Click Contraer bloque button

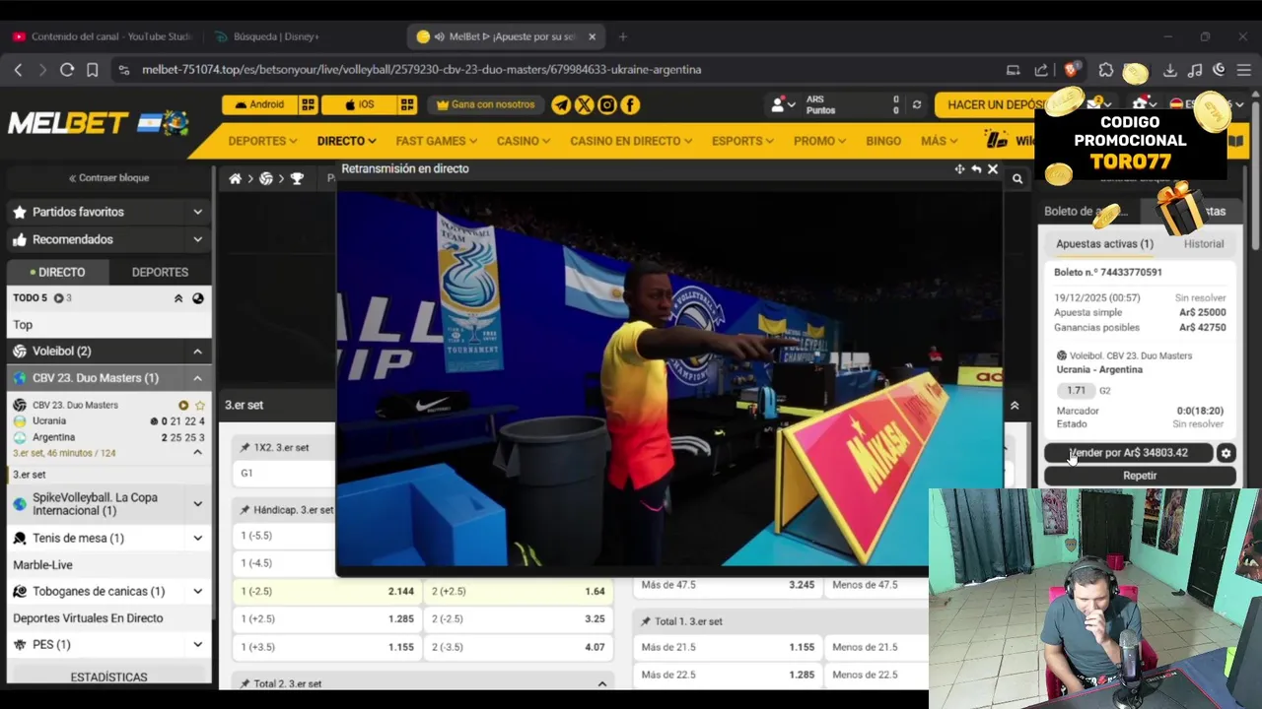pos(108,178)
